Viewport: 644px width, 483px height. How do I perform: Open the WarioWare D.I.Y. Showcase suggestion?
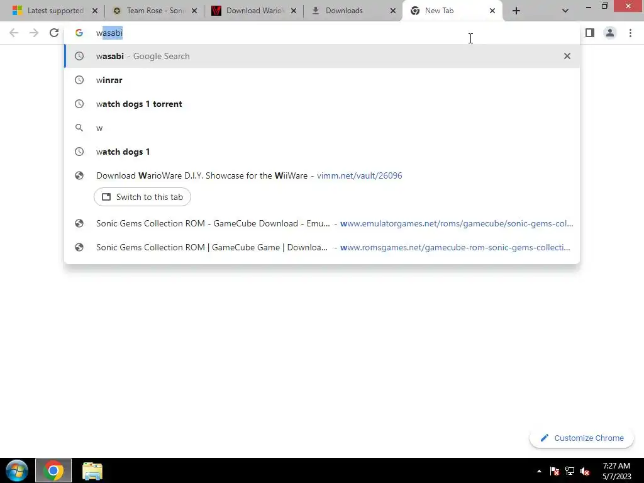tap(322, 176)
